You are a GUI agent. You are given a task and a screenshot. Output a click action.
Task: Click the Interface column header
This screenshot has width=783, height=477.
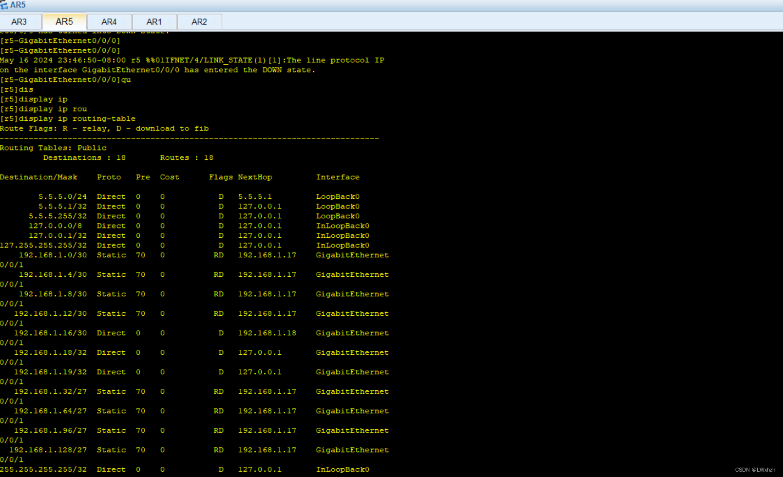(x=338, y=177)
